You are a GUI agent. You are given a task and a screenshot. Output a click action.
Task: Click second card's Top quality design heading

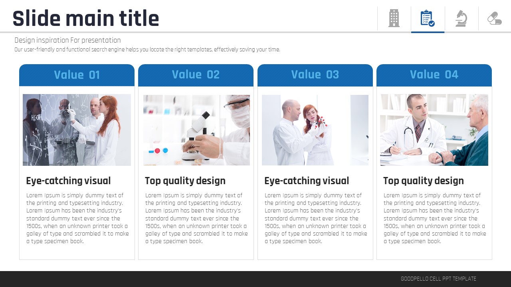pos(185,181)
